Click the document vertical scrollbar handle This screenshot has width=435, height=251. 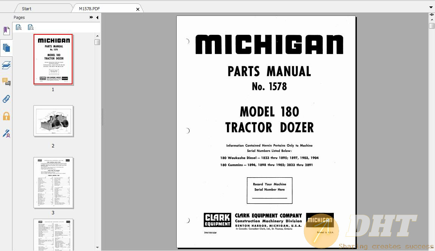coord(432,26)
